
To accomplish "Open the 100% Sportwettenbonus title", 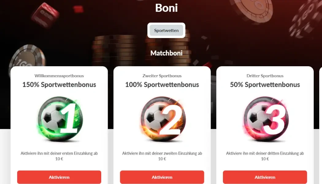I will (162, 85).
